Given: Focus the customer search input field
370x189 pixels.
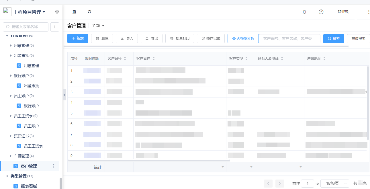Looking at the screenshot, I should 290,38.
